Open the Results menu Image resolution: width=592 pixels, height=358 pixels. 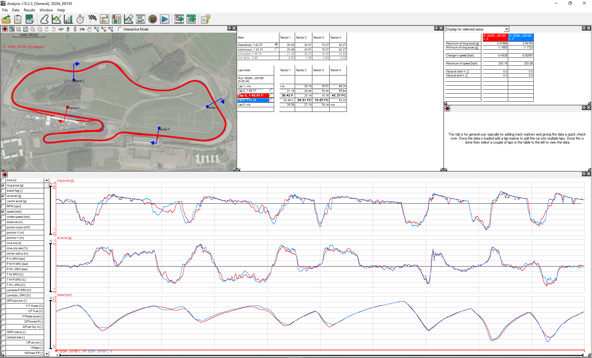tap(29, 10)
